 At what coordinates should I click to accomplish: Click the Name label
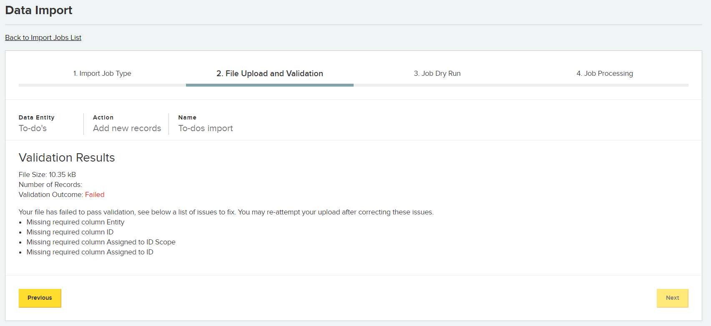click(187, 117)
